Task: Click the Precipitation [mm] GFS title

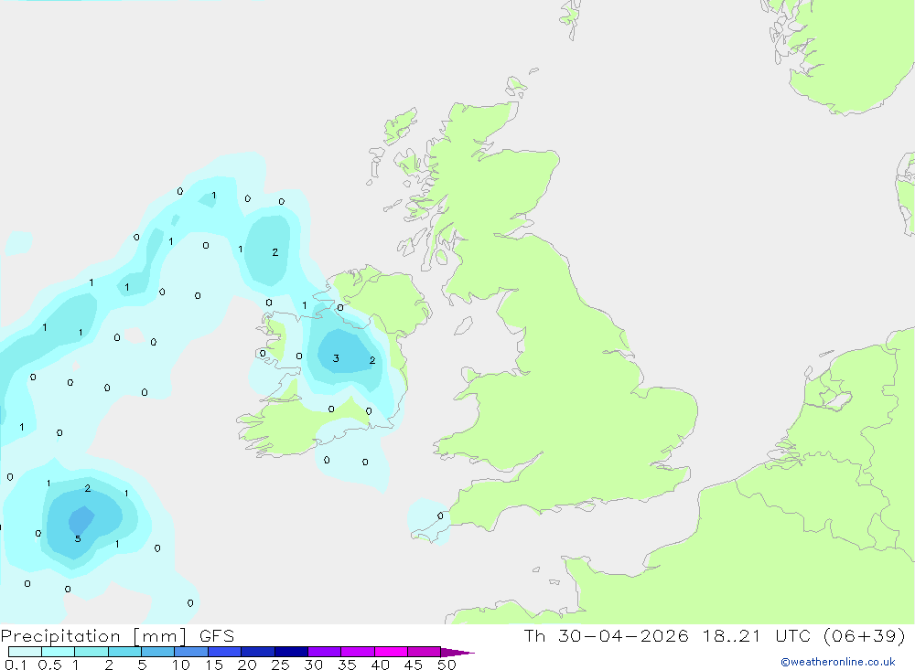Action: coord(117,635)
